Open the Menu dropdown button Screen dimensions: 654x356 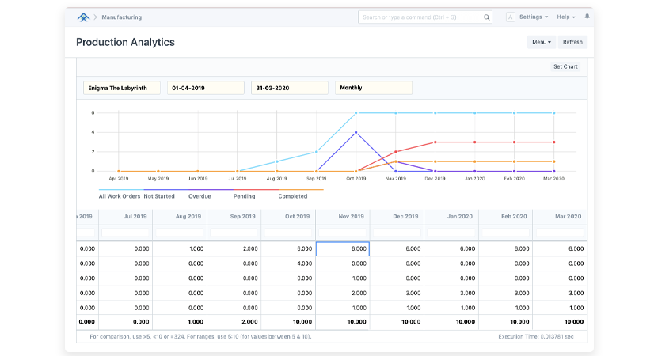[542, 42]
